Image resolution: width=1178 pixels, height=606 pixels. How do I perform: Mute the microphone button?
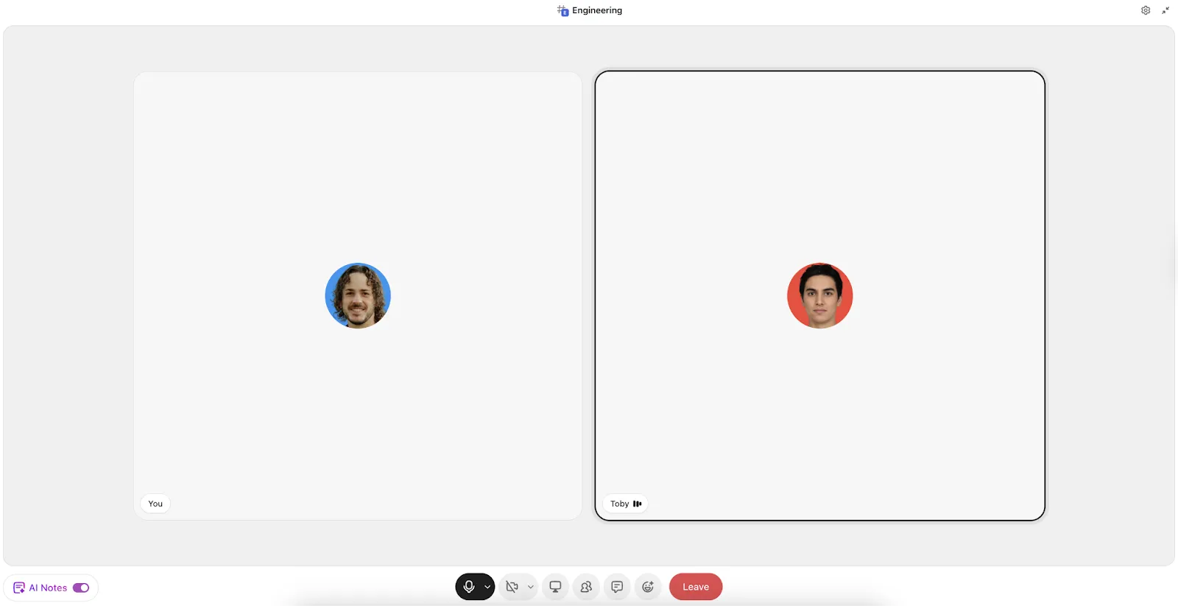pyautogui.click(x=469, y=587)
